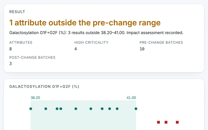Image resolution: width=208 pixels, height=130 pixels.
Task: Click the HIGH CRITICALITY stat label
Action: 91,42
